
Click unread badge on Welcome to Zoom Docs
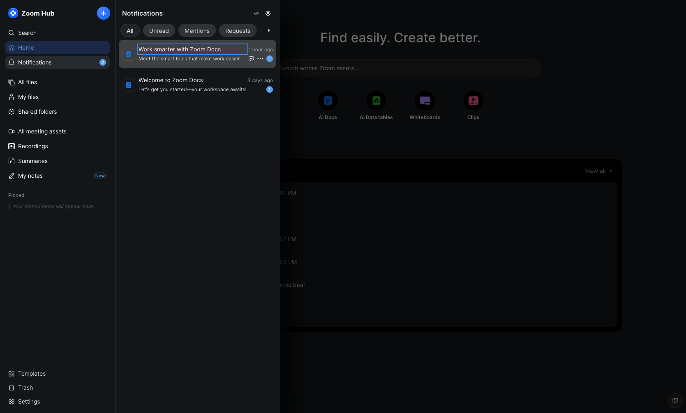[x=270, y=89]
